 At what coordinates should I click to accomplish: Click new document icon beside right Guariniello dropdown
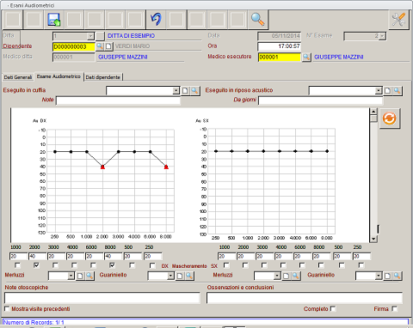point(387,276)
